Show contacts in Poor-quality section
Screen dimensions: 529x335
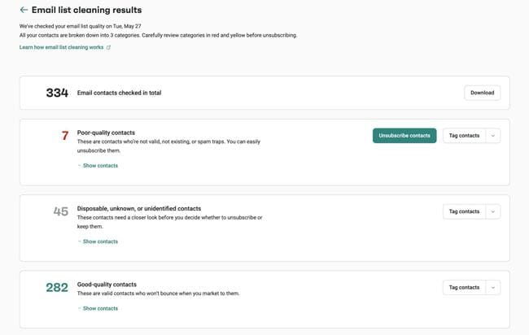[98, 166]
